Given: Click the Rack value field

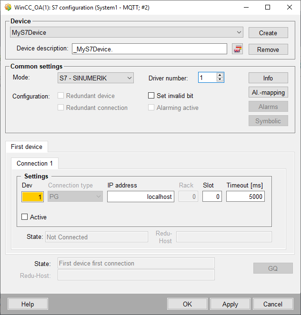Looking at the screenshot, I should coord(188,196).
